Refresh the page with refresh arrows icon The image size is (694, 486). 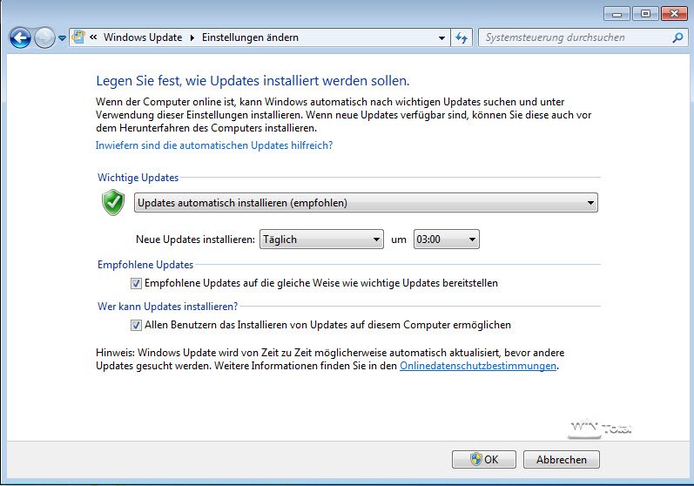[462, 38]
